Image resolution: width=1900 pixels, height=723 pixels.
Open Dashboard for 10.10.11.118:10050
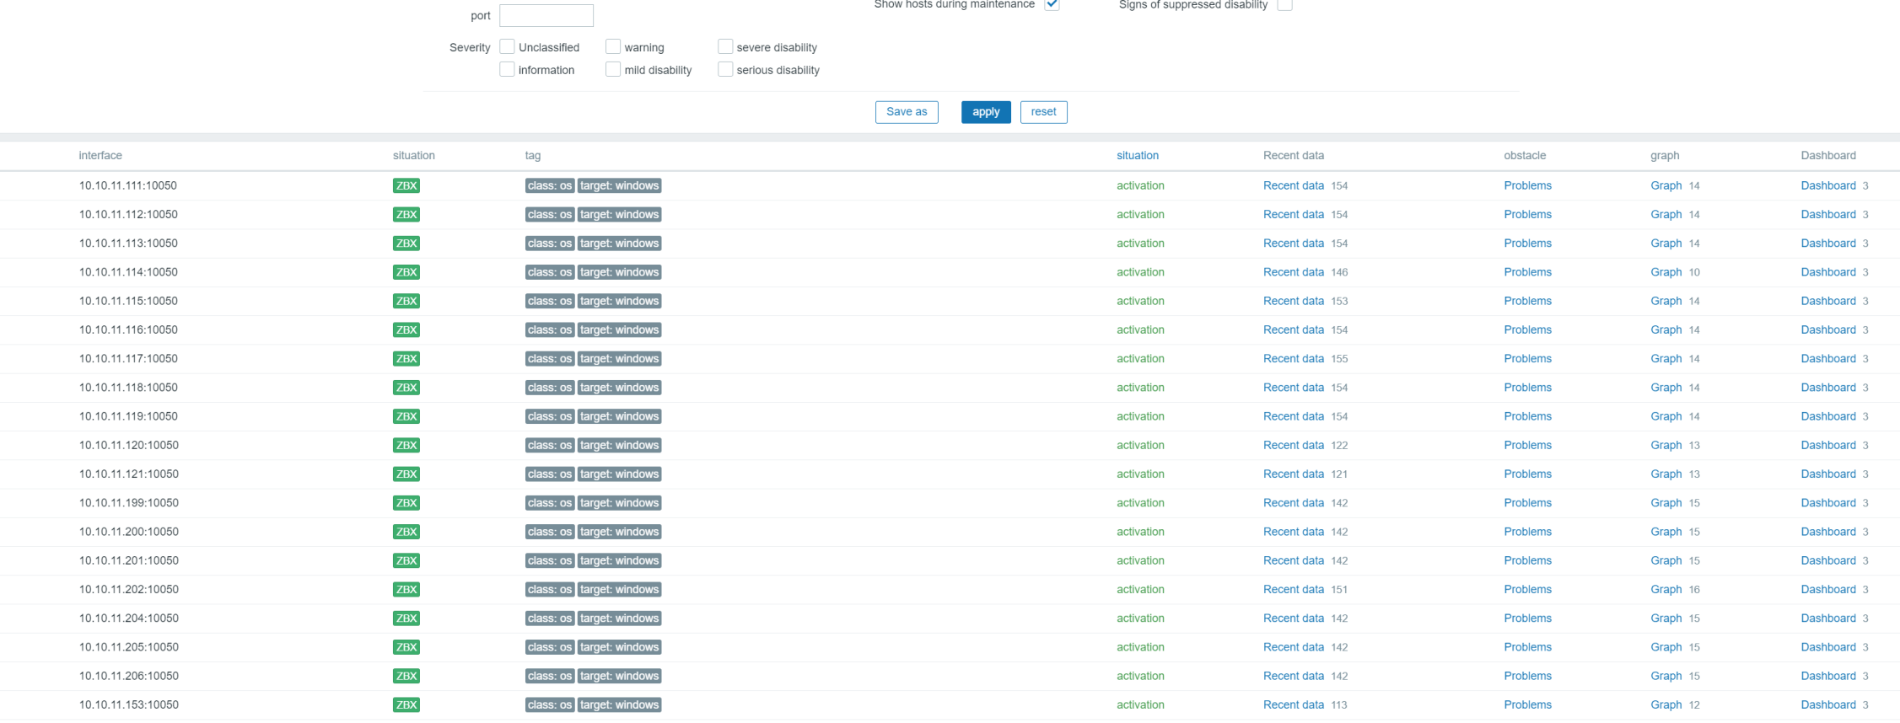1828,388
